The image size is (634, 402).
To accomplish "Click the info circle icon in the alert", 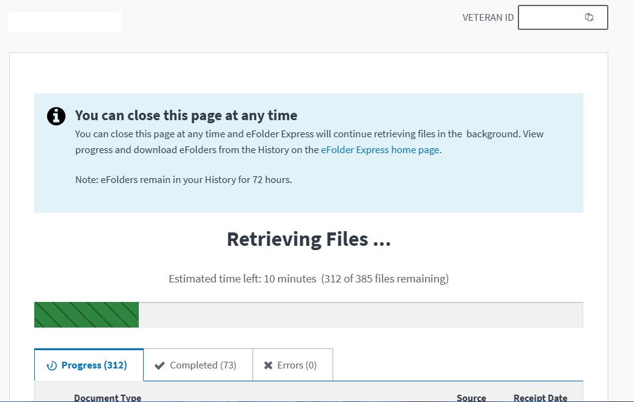I will coord(56,117).
